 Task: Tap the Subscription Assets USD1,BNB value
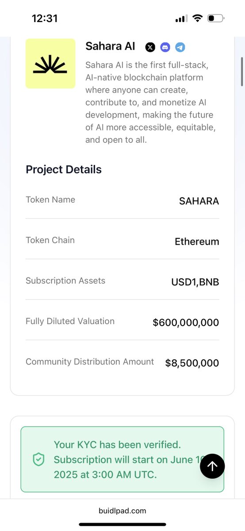click(x=195, y=282)
